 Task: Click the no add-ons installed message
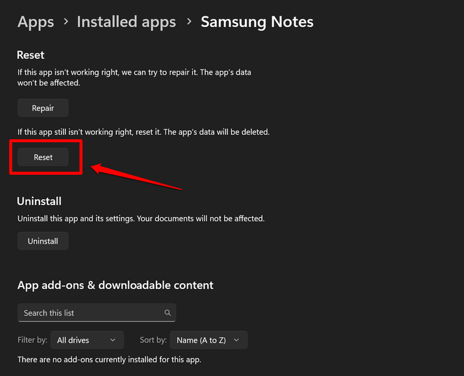click(109, 360)
